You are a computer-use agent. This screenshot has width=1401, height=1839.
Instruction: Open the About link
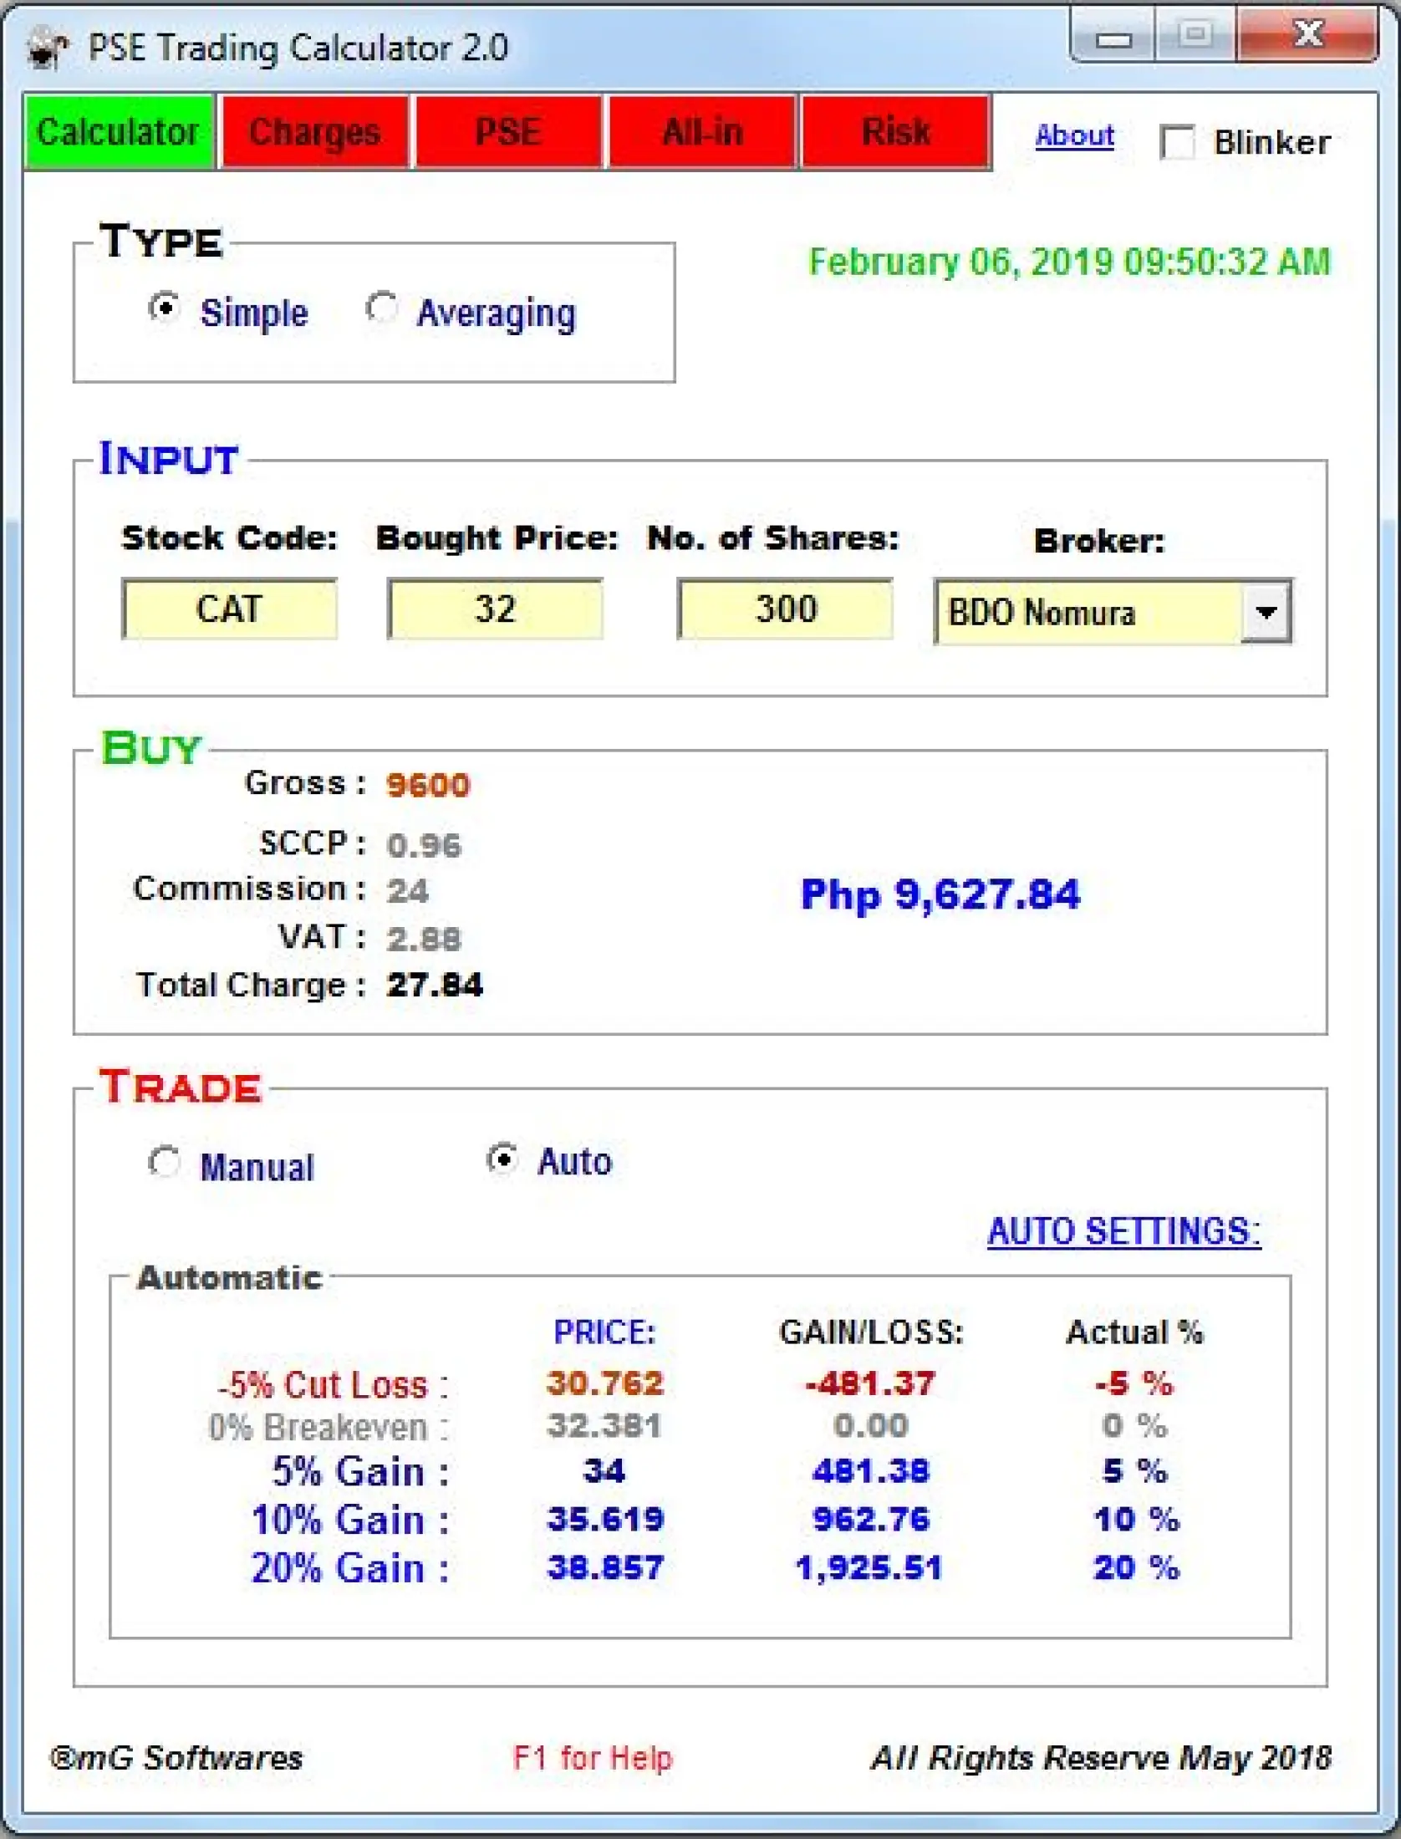1074,135
